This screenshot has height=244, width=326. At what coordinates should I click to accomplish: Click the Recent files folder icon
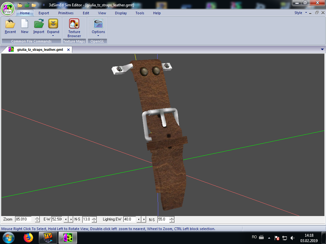[10, 24]
